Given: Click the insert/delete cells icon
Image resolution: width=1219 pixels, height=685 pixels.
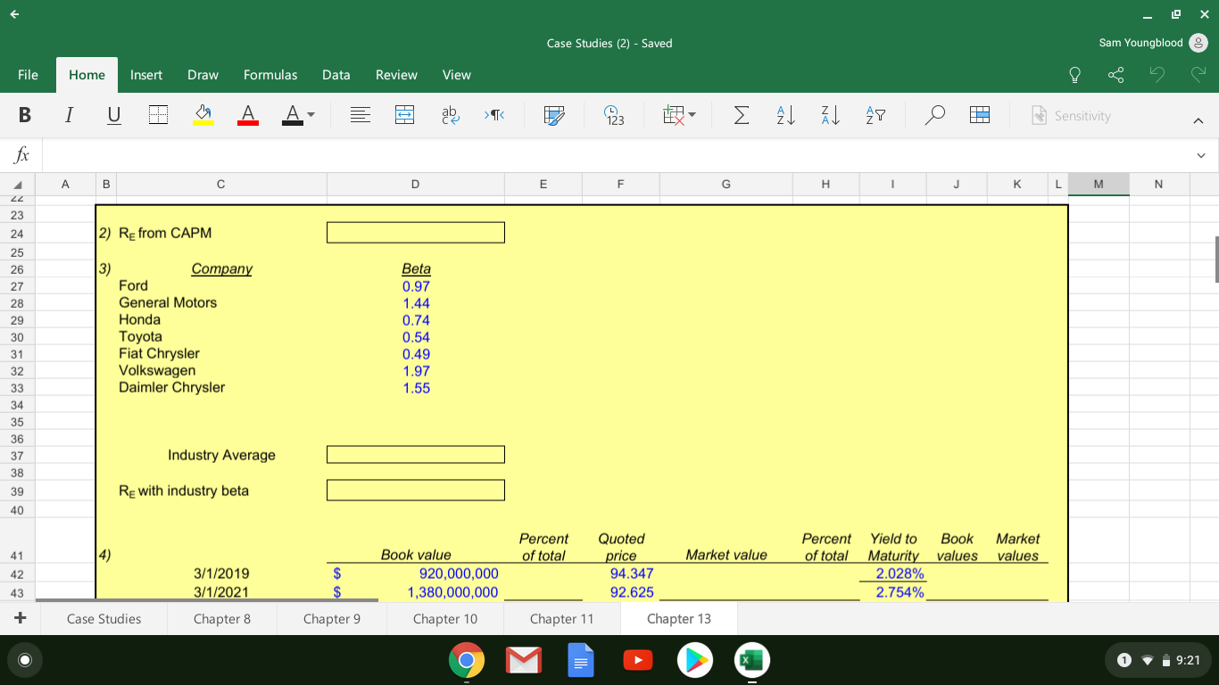Looking at the screenshot, I should (x=672, y=116).
